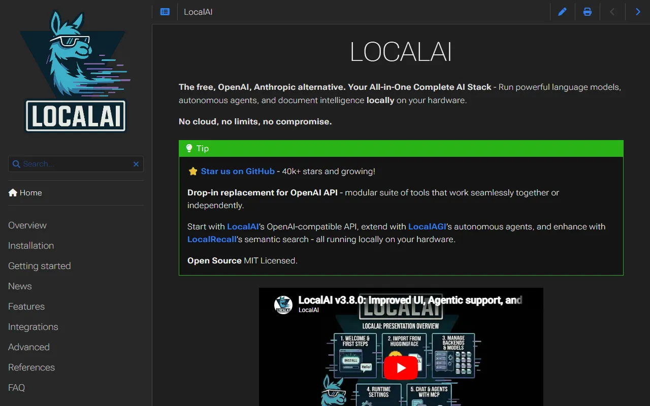
Task: Click the Home house icon in the sidebar
Action: pos(13,192)
